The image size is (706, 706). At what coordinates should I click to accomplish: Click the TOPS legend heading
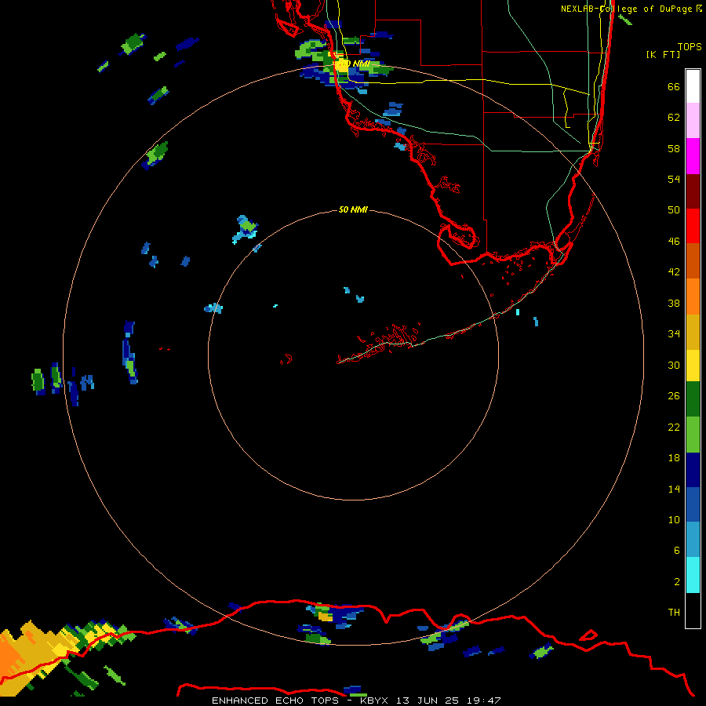[690, 46]
